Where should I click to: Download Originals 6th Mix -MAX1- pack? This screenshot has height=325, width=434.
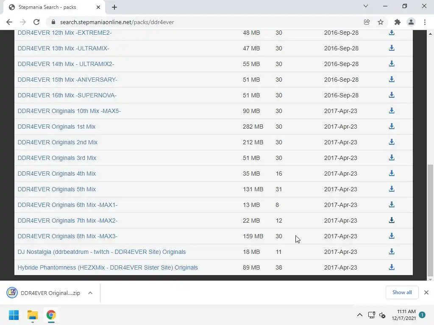coord(391,205)
